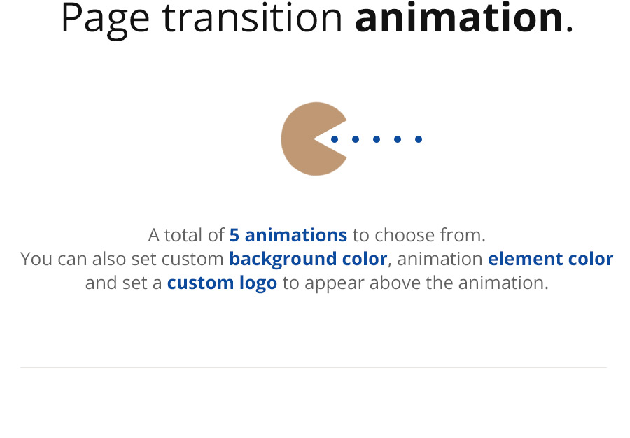Click the 'A total of' text
630x438 pixels.
[x=186, y=235]
